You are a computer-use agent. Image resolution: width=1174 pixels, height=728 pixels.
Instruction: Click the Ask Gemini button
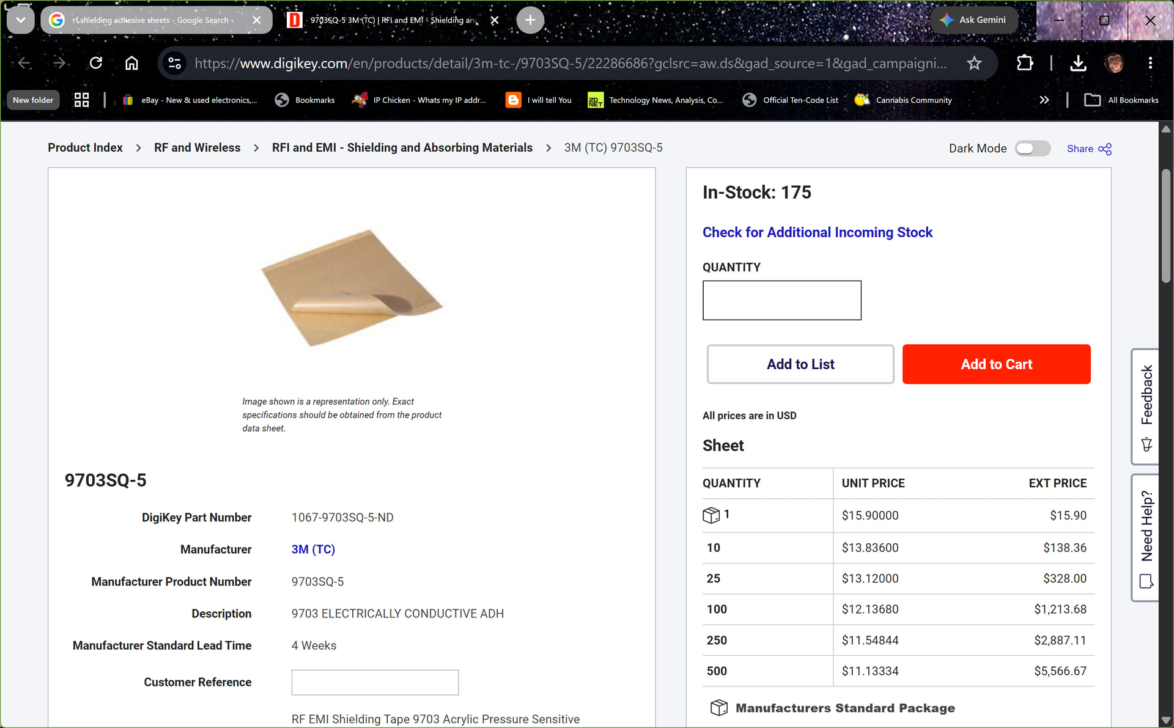coord(973,20)
